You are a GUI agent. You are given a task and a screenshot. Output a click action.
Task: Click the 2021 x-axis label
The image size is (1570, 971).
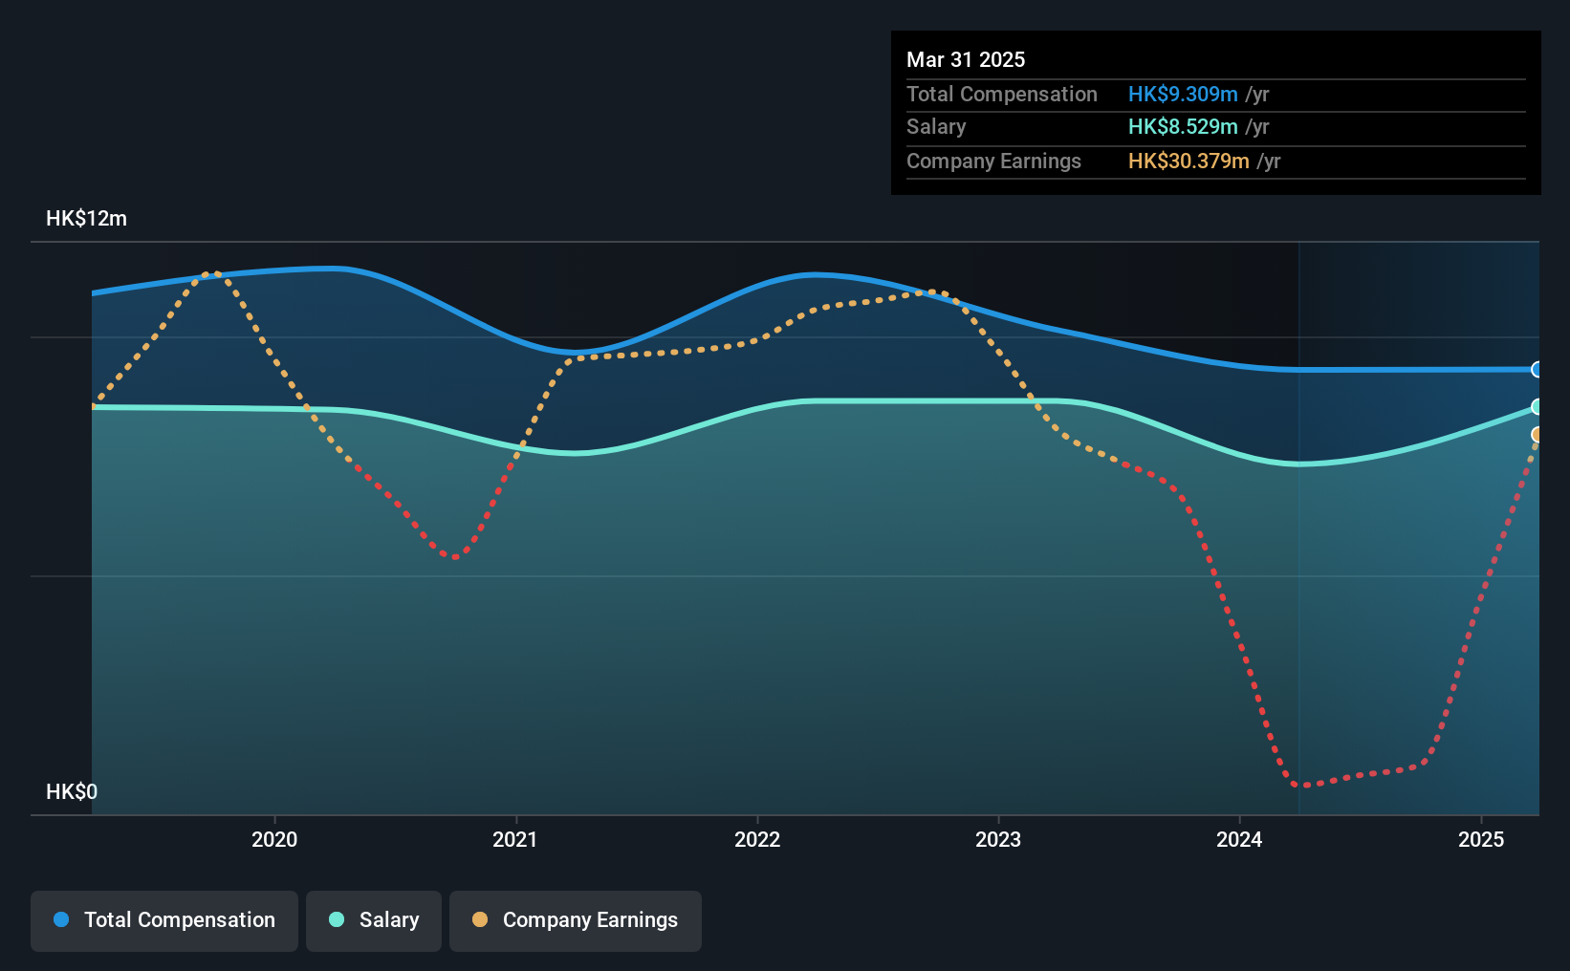pyautogui.click(x=515, y=839)
